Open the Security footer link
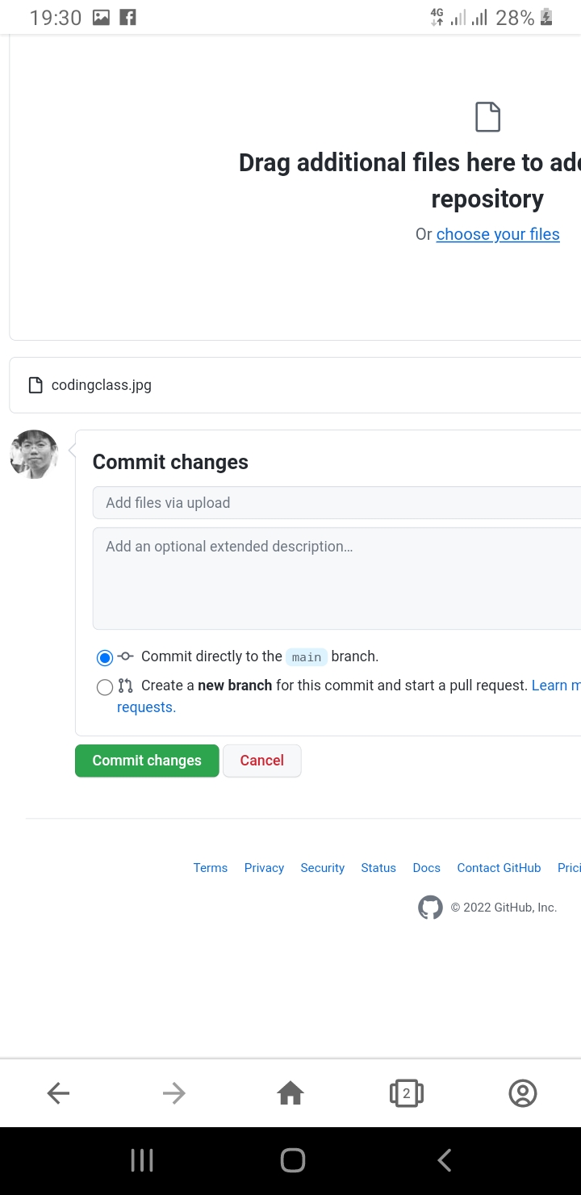The height and width of the screenshot is (1195, 581). click(x=323, y=868)
